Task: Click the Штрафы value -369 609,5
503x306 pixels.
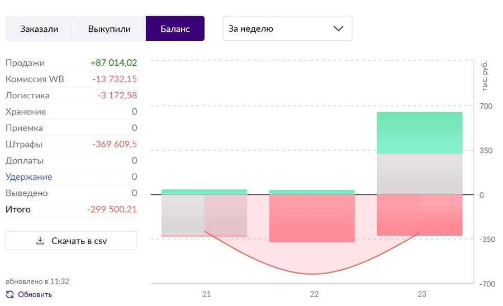Action: (x=115, y=144)
